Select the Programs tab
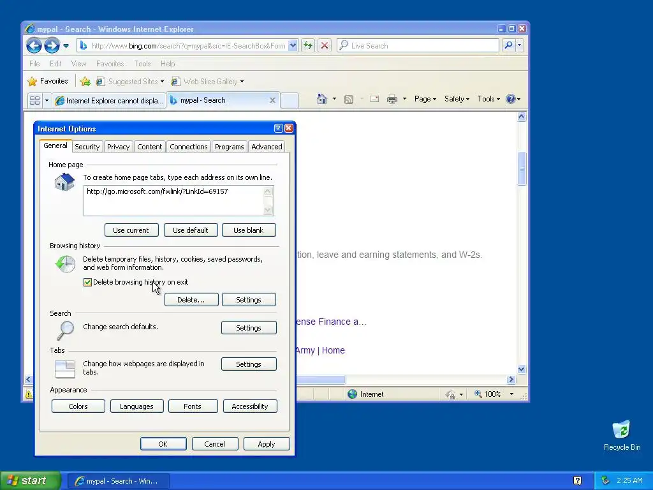The width and height of the screenshot is (653, 490). (x=229, y=147)
